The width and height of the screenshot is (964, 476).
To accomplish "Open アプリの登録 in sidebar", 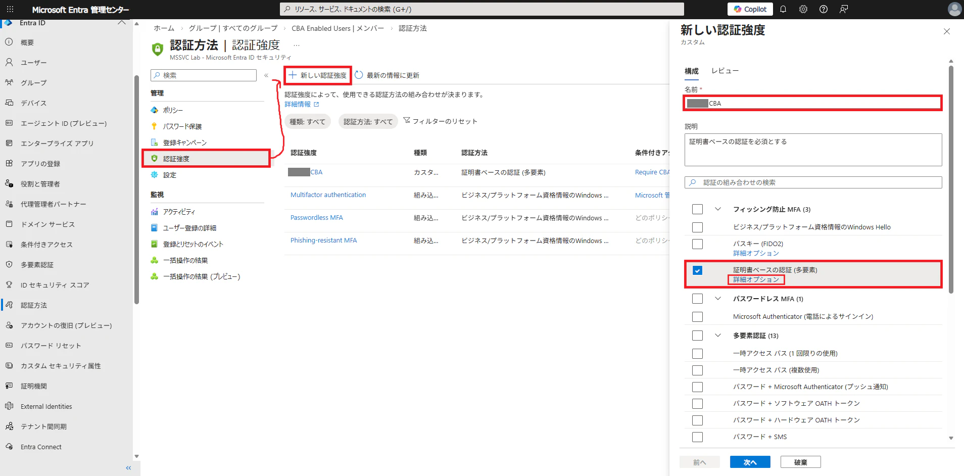I will coord(40,164).
